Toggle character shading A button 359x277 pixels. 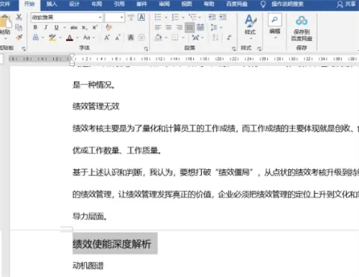[x=131, y=37]
